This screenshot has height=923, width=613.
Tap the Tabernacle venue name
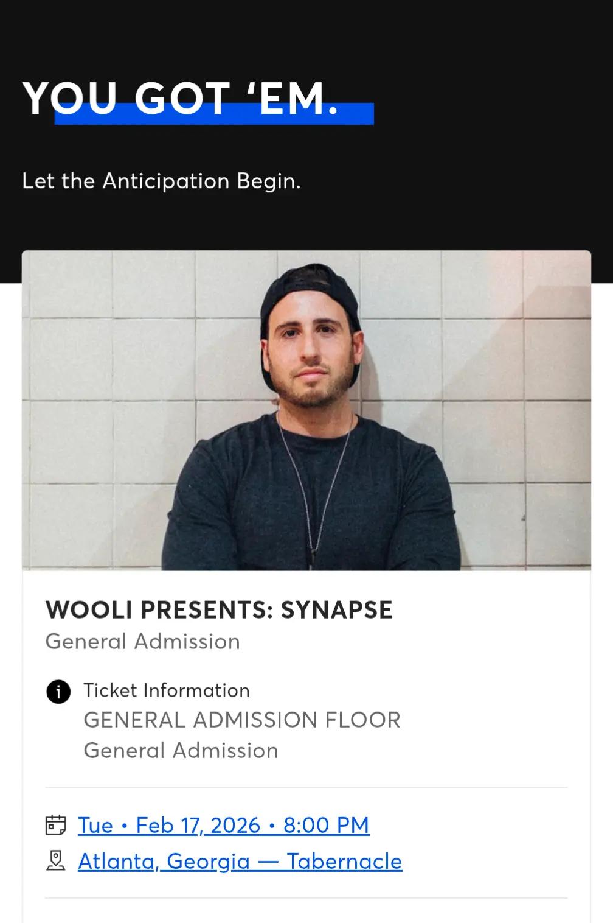tap(344, 862)
